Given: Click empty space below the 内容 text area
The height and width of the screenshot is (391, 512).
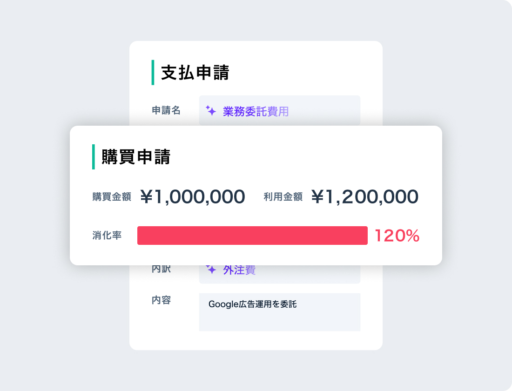Looking at the screenshot, I should tap(279, 340).
